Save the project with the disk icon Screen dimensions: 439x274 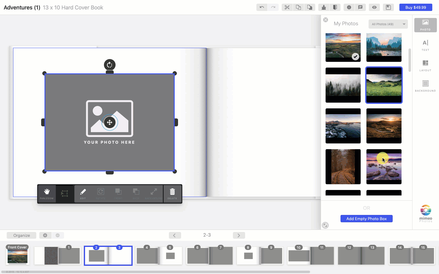(388, 7)
